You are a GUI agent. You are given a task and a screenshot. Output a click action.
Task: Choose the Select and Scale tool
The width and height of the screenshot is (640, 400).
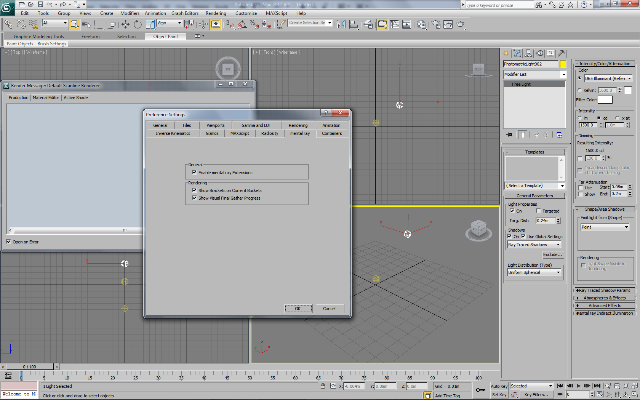150,24
